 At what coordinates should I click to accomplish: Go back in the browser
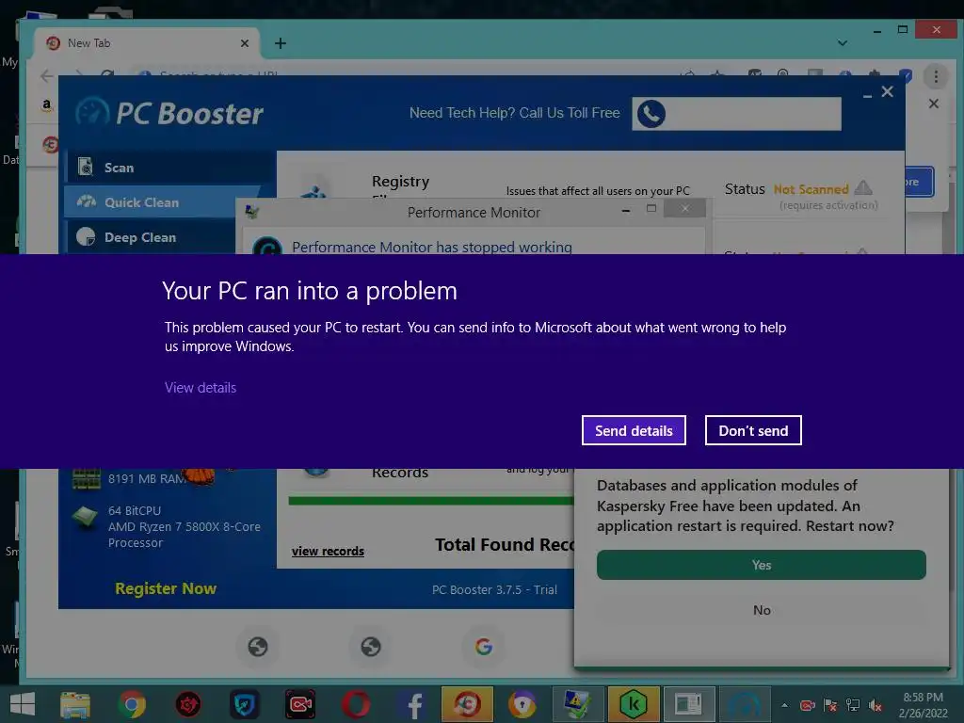pyautogui.click(x=47, y=76)
